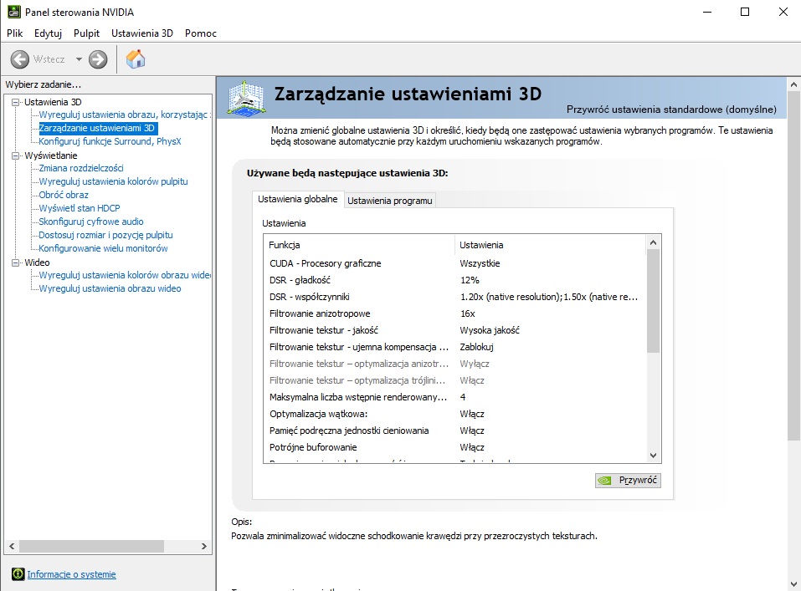Select Maksymalna liczba wstępnie renderowanych row

(x=455, y=397)
